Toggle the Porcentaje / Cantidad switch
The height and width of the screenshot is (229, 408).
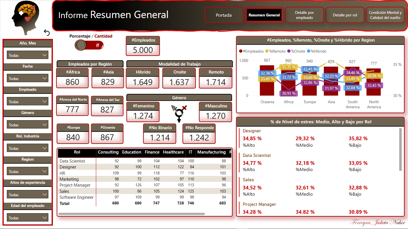(89, 45)
